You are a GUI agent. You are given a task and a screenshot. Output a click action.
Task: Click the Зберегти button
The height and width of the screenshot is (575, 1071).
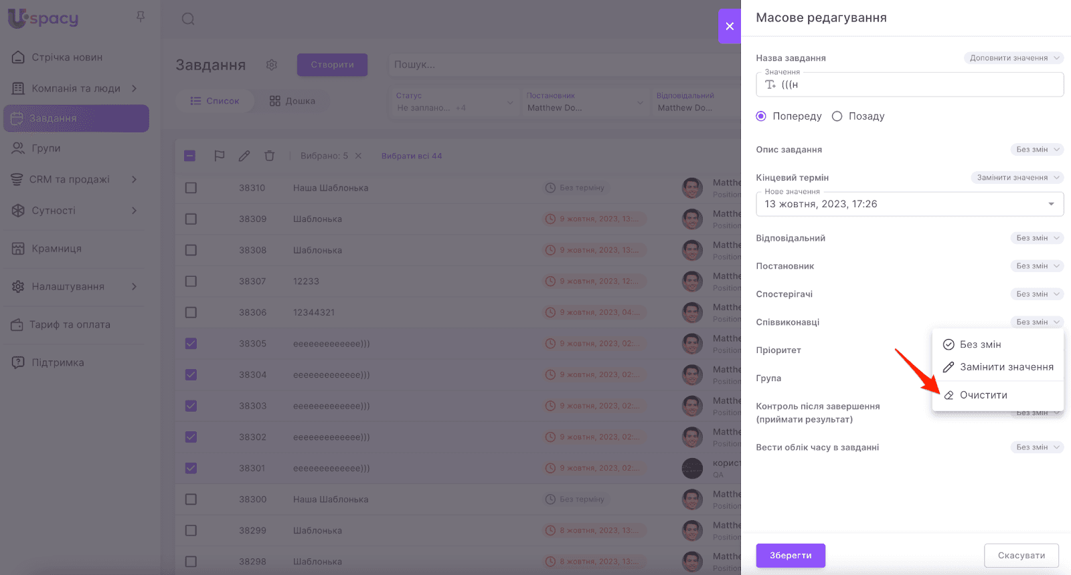point(791,556)
